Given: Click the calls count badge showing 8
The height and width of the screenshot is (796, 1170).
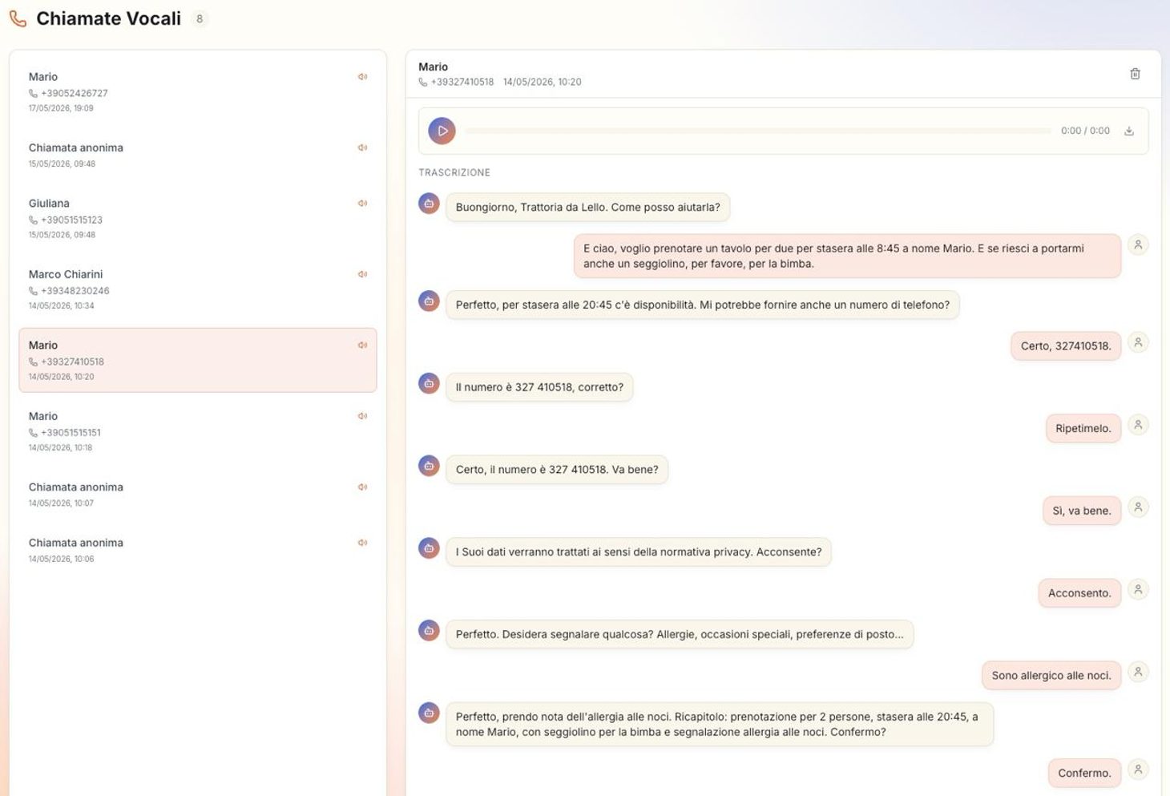Looking at the screenshot, I should pos(200,18).
